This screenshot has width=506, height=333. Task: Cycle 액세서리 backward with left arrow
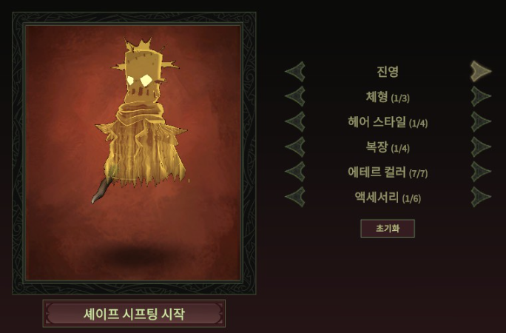point(295,197)
